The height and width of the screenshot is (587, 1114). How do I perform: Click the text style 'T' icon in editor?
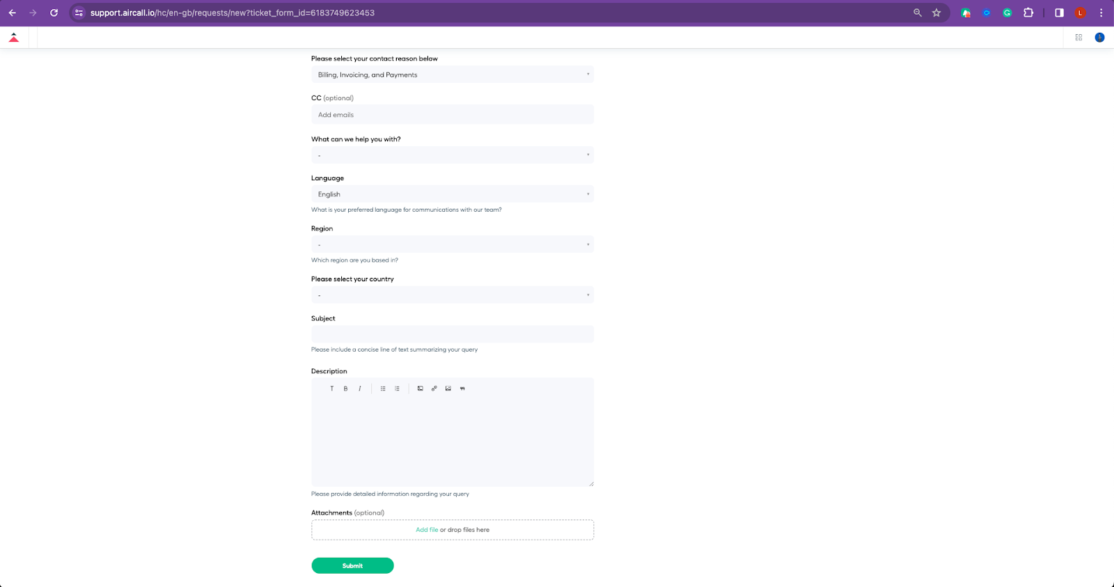(x=331, y=389)
